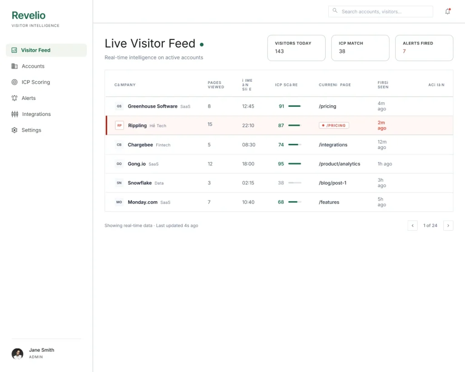Click the notification bell icon

pyautogui.click(x=447, y=11)
